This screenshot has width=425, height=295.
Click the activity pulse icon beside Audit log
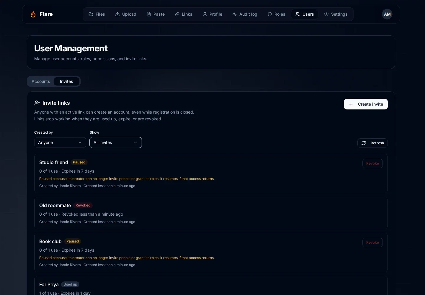(235, 14)
